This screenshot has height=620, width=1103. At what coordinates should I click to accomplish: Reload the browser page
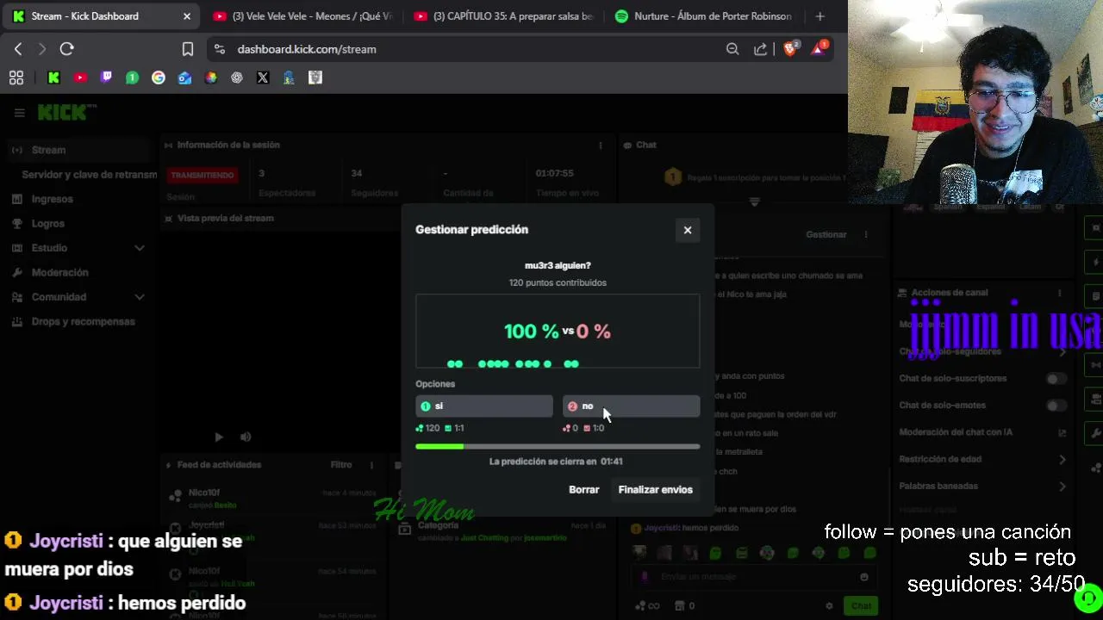[66, 49]
